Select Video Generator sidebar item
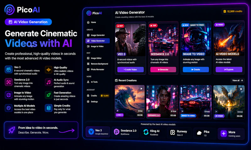 [x=98, y=41]
